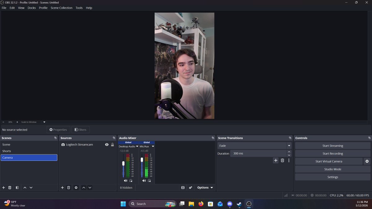
Task: Open the Docks menu
Action: click(x=32, y=8)
